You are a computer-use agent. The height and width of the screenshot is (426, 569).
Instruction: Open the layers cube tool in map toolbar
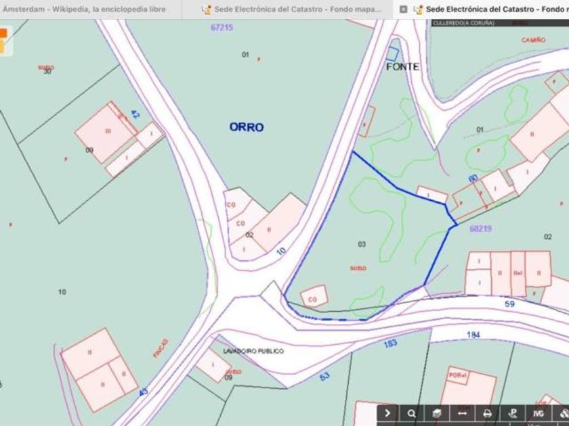[x=437, y=413]
